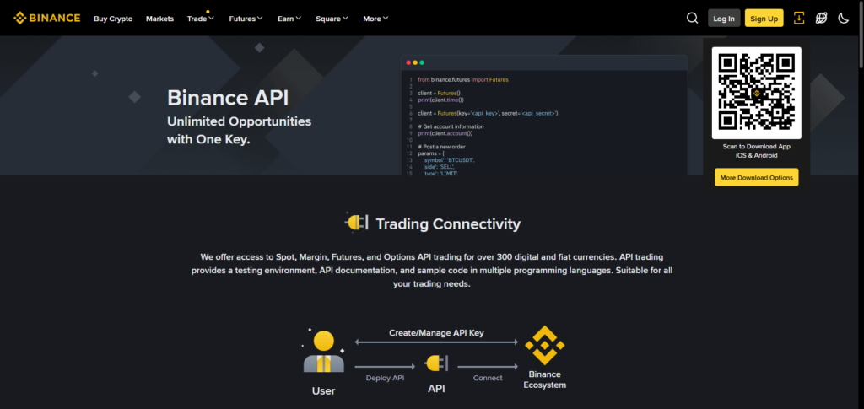Click the Binance logo
Screen dimensions: 864x409
pyautogui.click(x=47, y=19)
